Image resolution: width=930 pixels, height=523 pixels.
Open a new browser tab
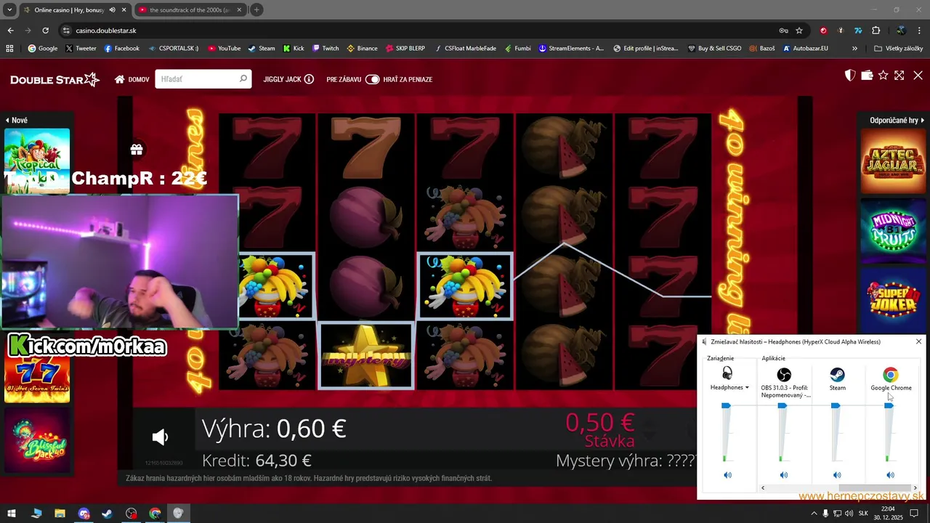point(256,9)
